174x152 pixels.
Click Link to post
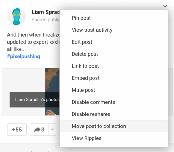[x=85, y=66]
